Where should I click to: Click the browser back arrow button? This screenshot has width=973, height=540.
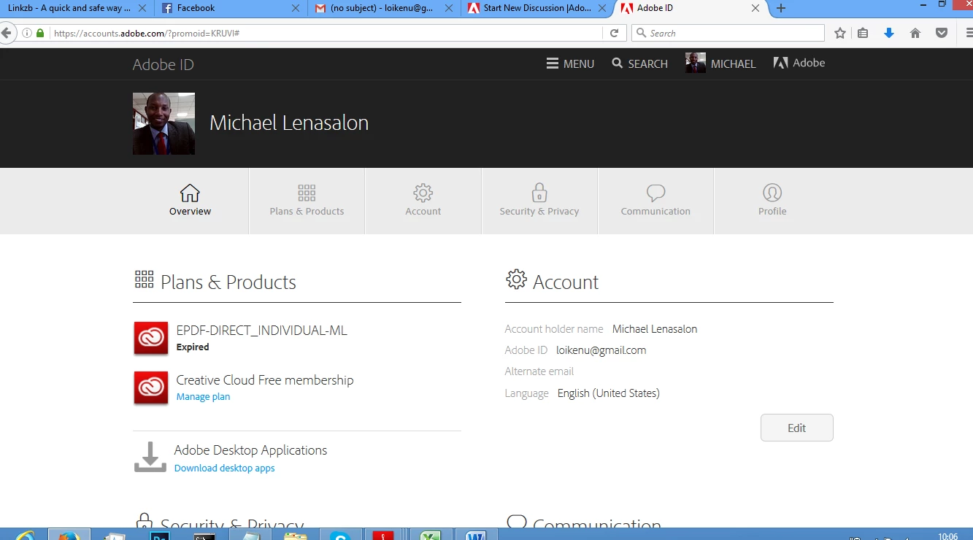click(7, 33)
